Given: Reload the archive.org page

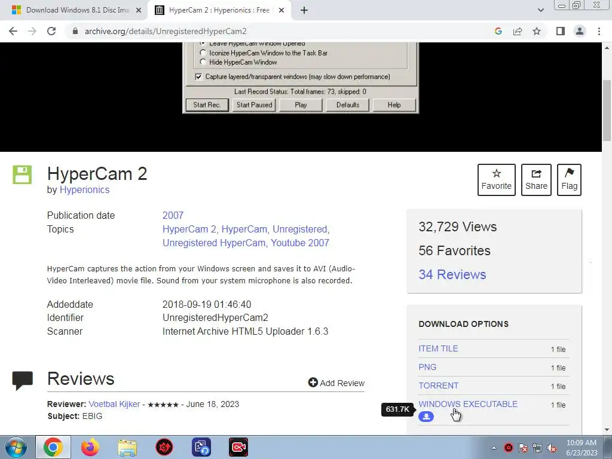Looking at the screenshot, I should (51, 31).
